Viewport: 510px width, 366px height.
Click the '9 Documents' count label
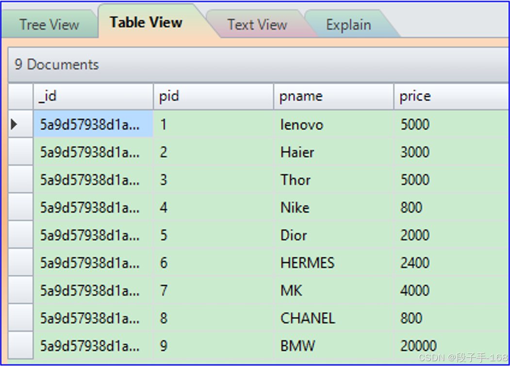[57, 65]
